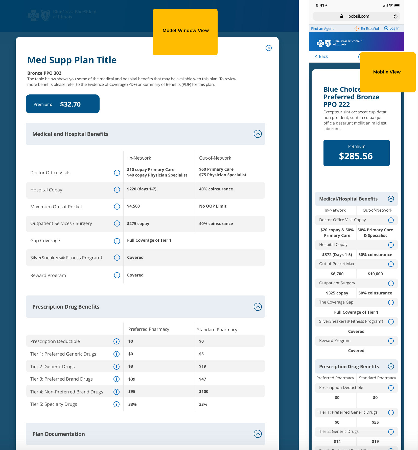Viewport: 418px width, 450px height.
Task: Click Find an Agent link
Action: (x=322, y=29)
